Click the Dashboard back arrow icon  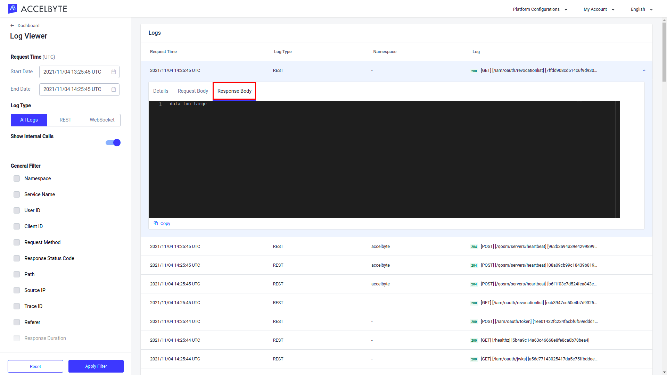[13, 25]
